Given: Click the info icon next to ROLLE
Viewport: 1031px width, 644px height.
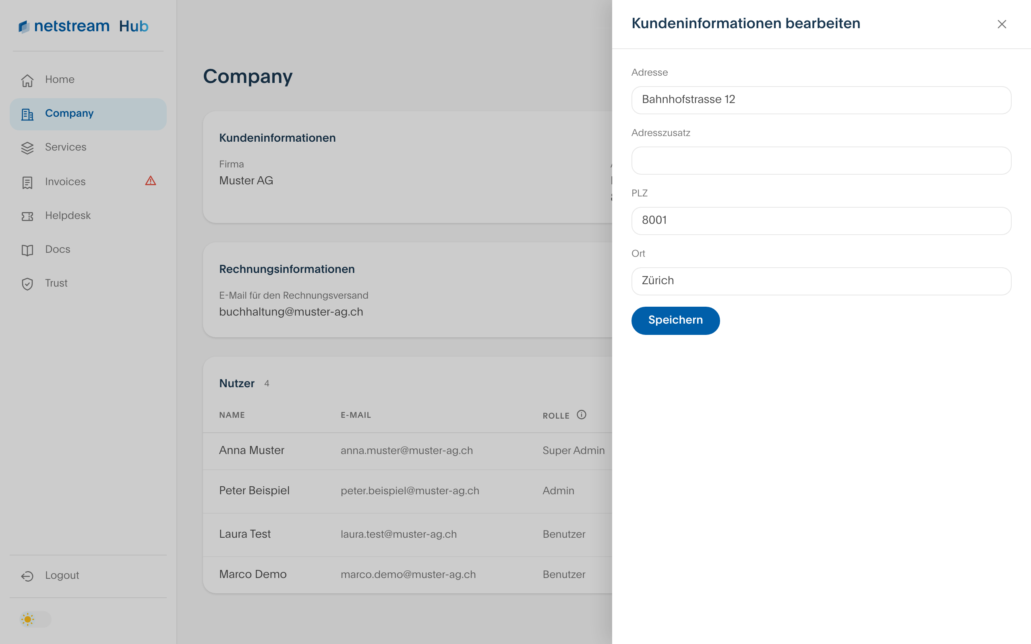Looking at the screenshot, I should click(582, 415).
